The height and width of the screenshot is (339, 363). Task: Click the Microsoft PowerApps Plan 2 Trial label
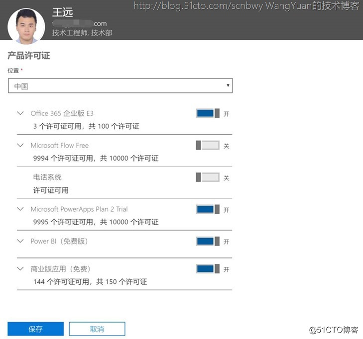coord(79,209)
